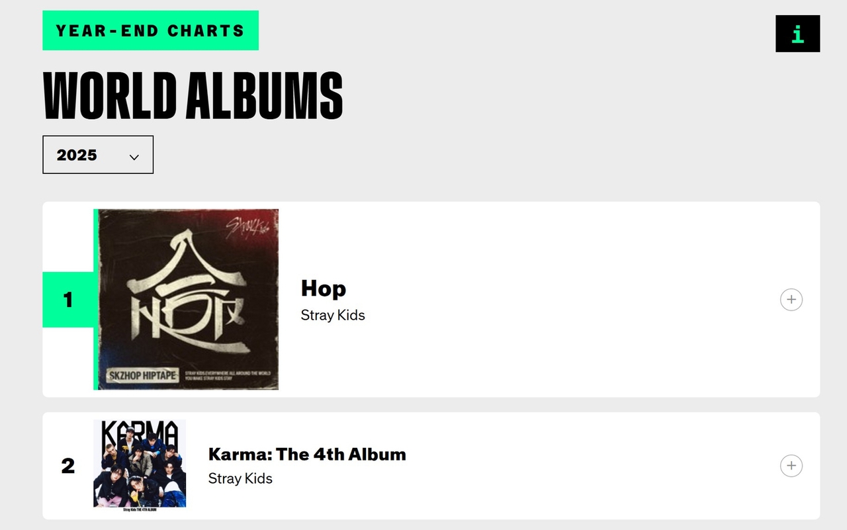847x530 pixels.
Task: Click the WORLD ALBUMS heading
Action: pyautogui.click(x=193, y=95)
